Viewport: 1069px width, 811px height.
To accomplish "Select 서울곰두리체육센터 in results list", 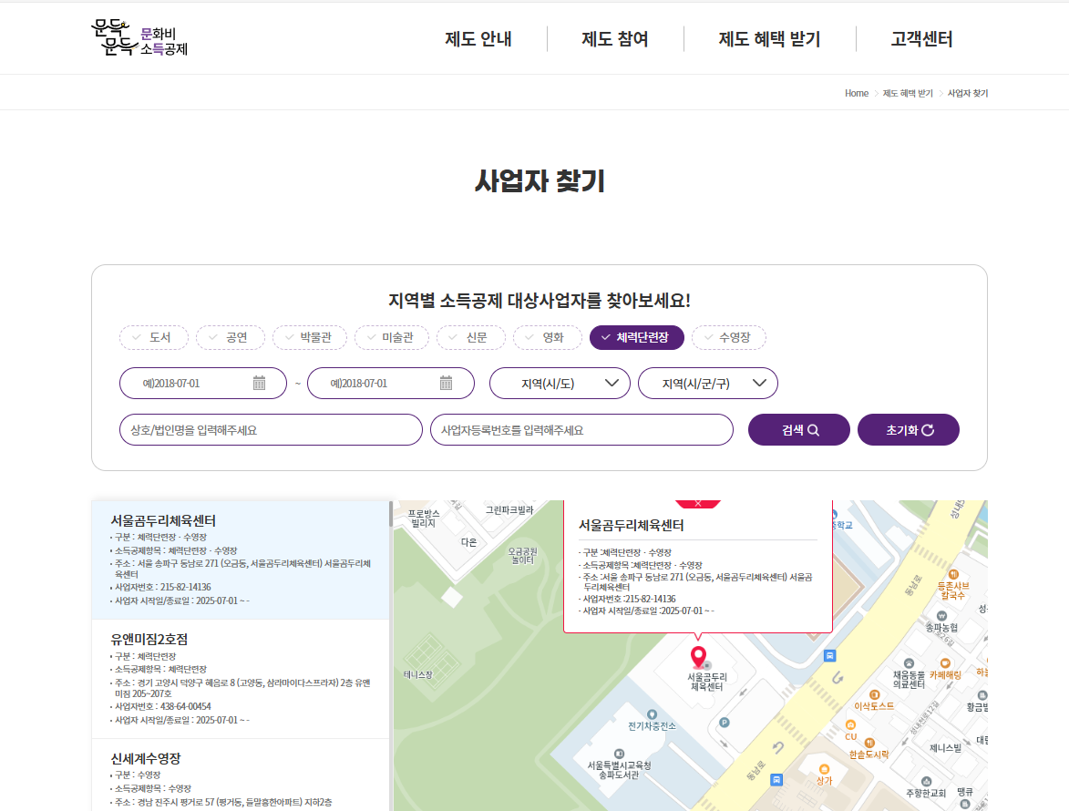I will (240, 560).
